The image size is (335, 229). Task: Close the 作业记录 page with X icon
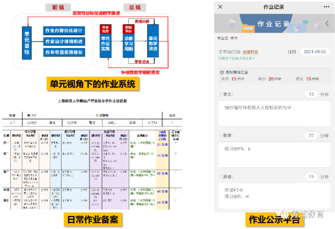(220, 7)
